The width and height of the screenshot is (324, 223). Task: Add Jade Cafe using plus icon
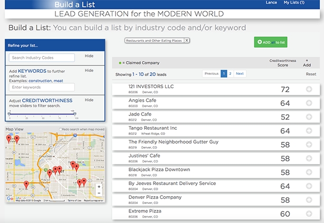pyautogui.click(x=309, y=117)
